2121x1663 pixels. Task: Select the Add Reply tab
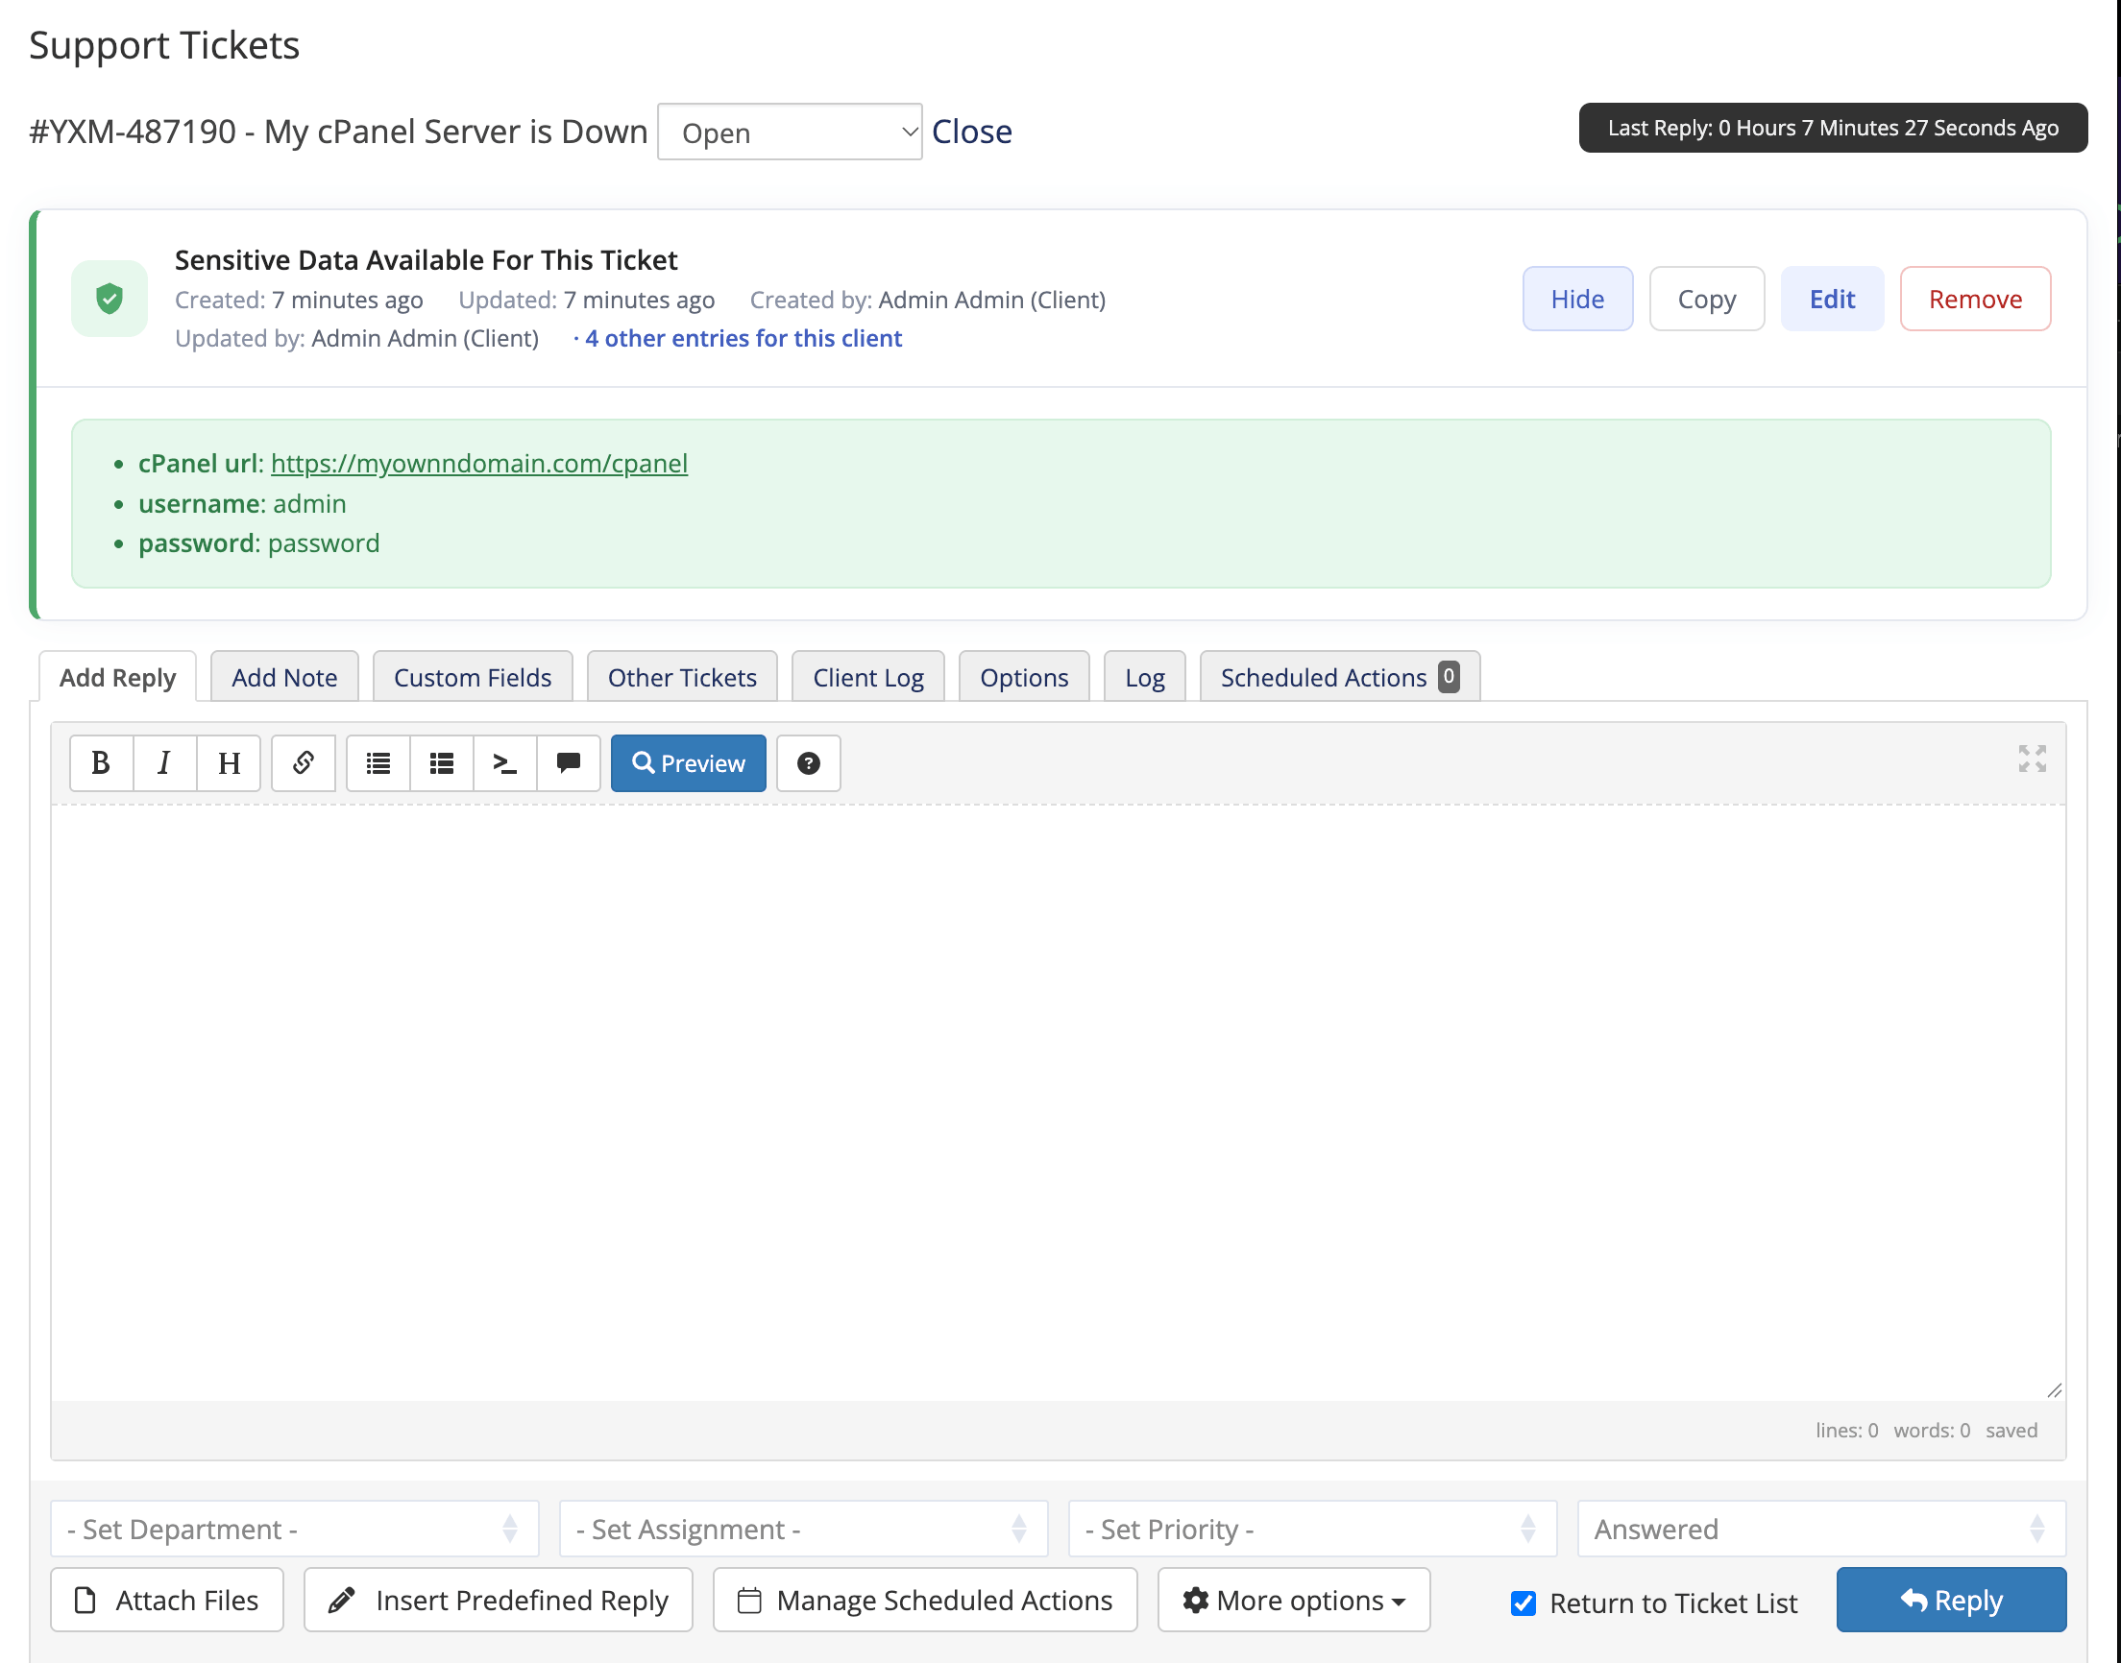[117, 677]
